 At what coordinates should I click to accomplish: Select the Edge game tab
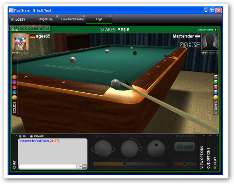pos(99,19)
